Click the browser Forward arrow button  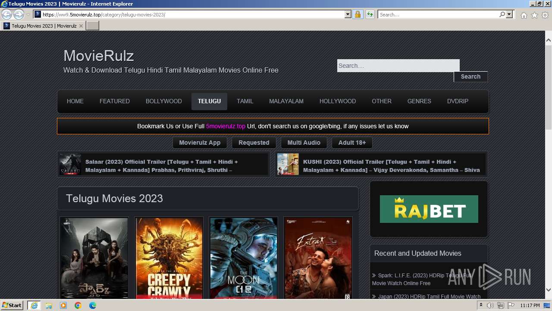click(19, 14)
